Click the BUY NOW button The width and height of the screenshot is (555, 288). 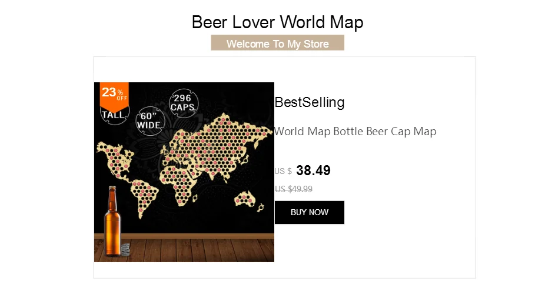309,212
